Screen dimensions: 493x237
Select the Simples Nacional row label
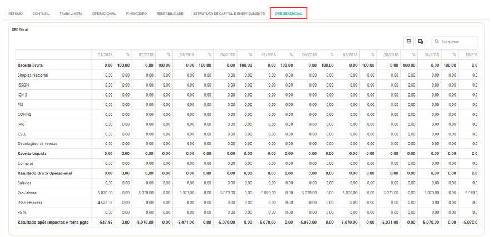pos(33,75)
